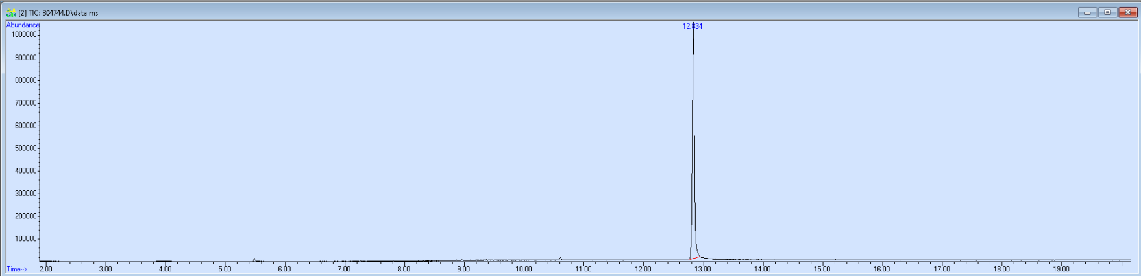Click the Abundance axis label
Image resolution: width=1141 pixels, height=276 pixels.
click(x=23, y=25)
